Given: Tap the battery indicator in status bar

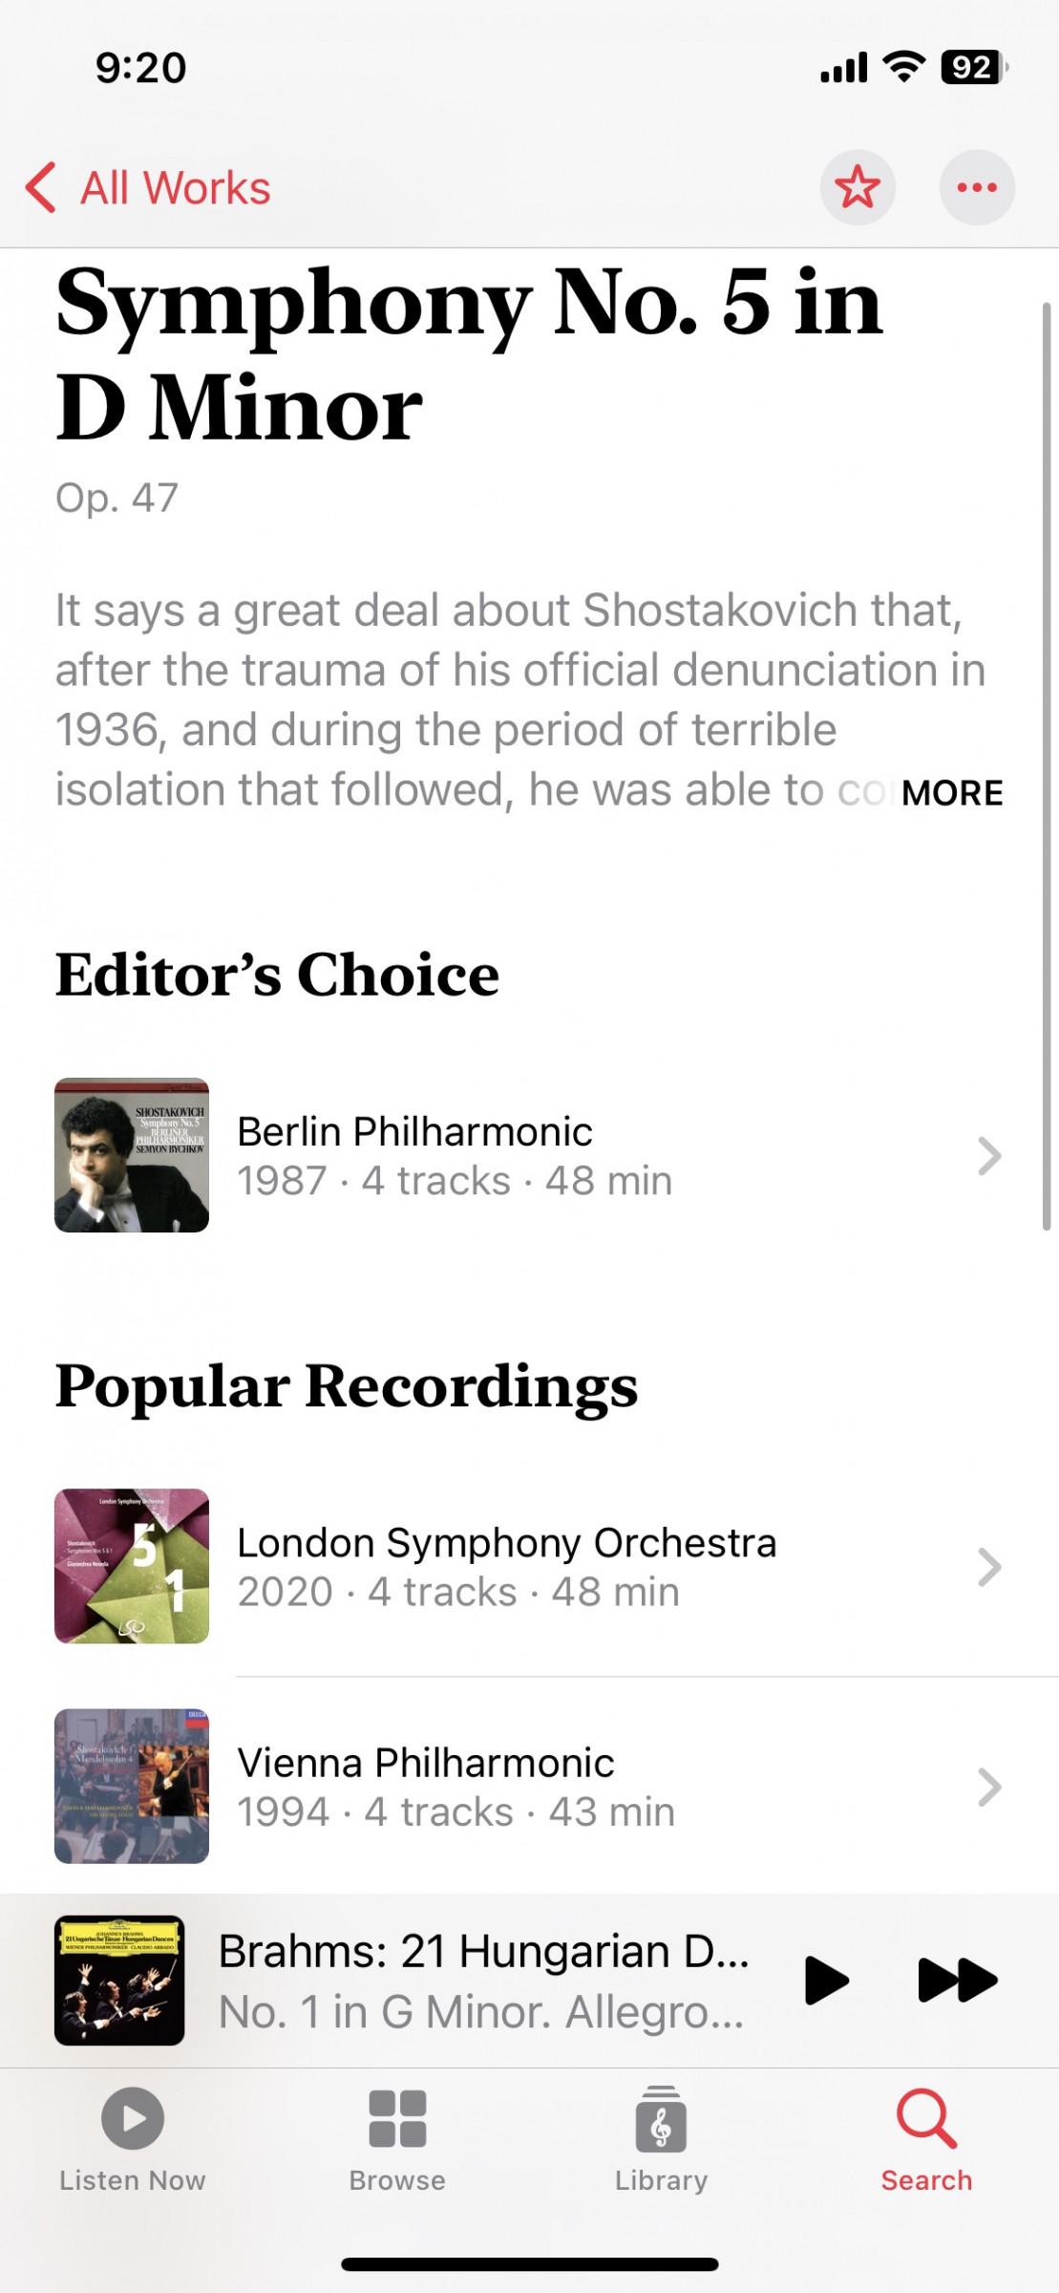Looking at the screenshot, I should 972,68.
